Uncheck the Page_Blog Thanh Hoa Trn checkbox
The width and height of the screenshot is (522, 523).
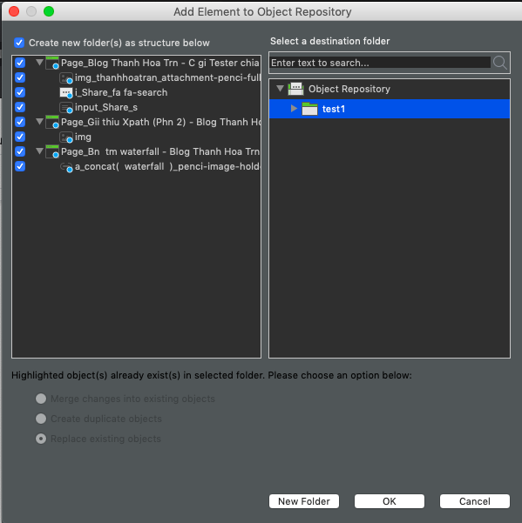(x=20, y=63)
